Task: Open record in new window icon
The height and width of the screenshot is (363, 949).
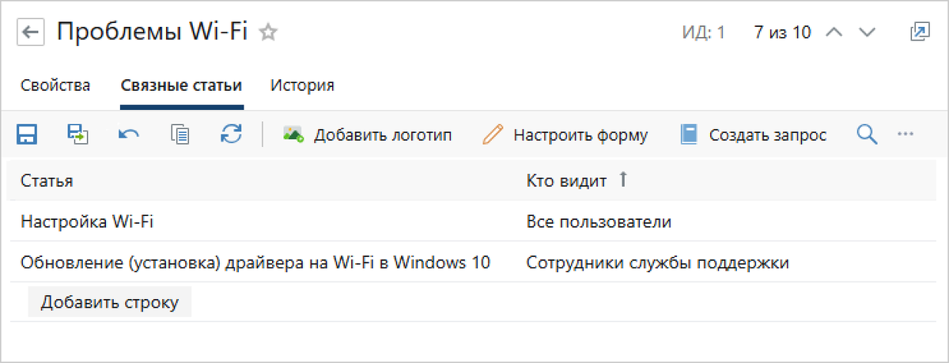Action: (x=919, y=32)
